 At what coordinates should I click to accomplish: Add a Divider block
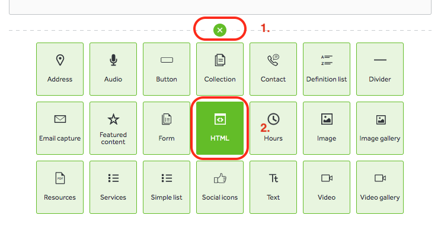[x=380, y=69]
